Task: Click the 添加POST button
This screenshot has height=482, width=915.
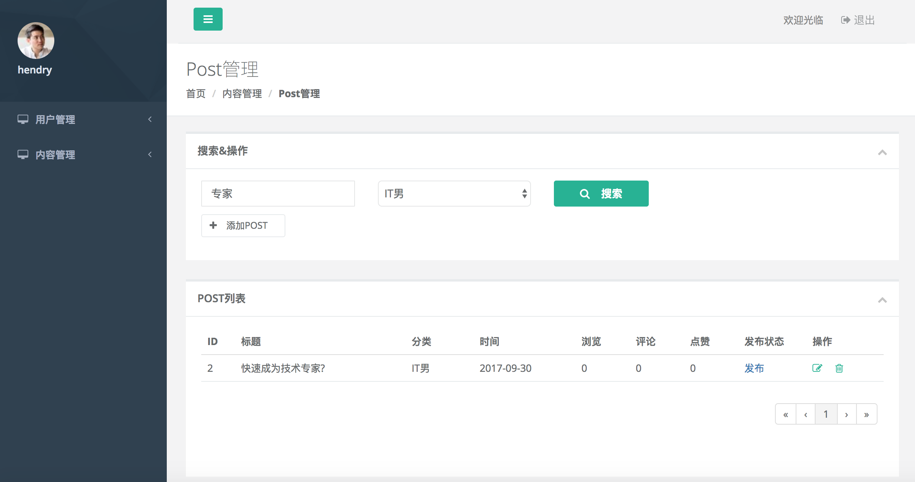Action: (243, 226)
